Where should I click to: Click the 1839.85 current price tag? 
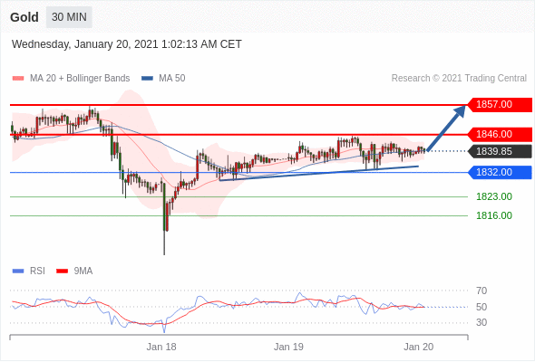499,151
